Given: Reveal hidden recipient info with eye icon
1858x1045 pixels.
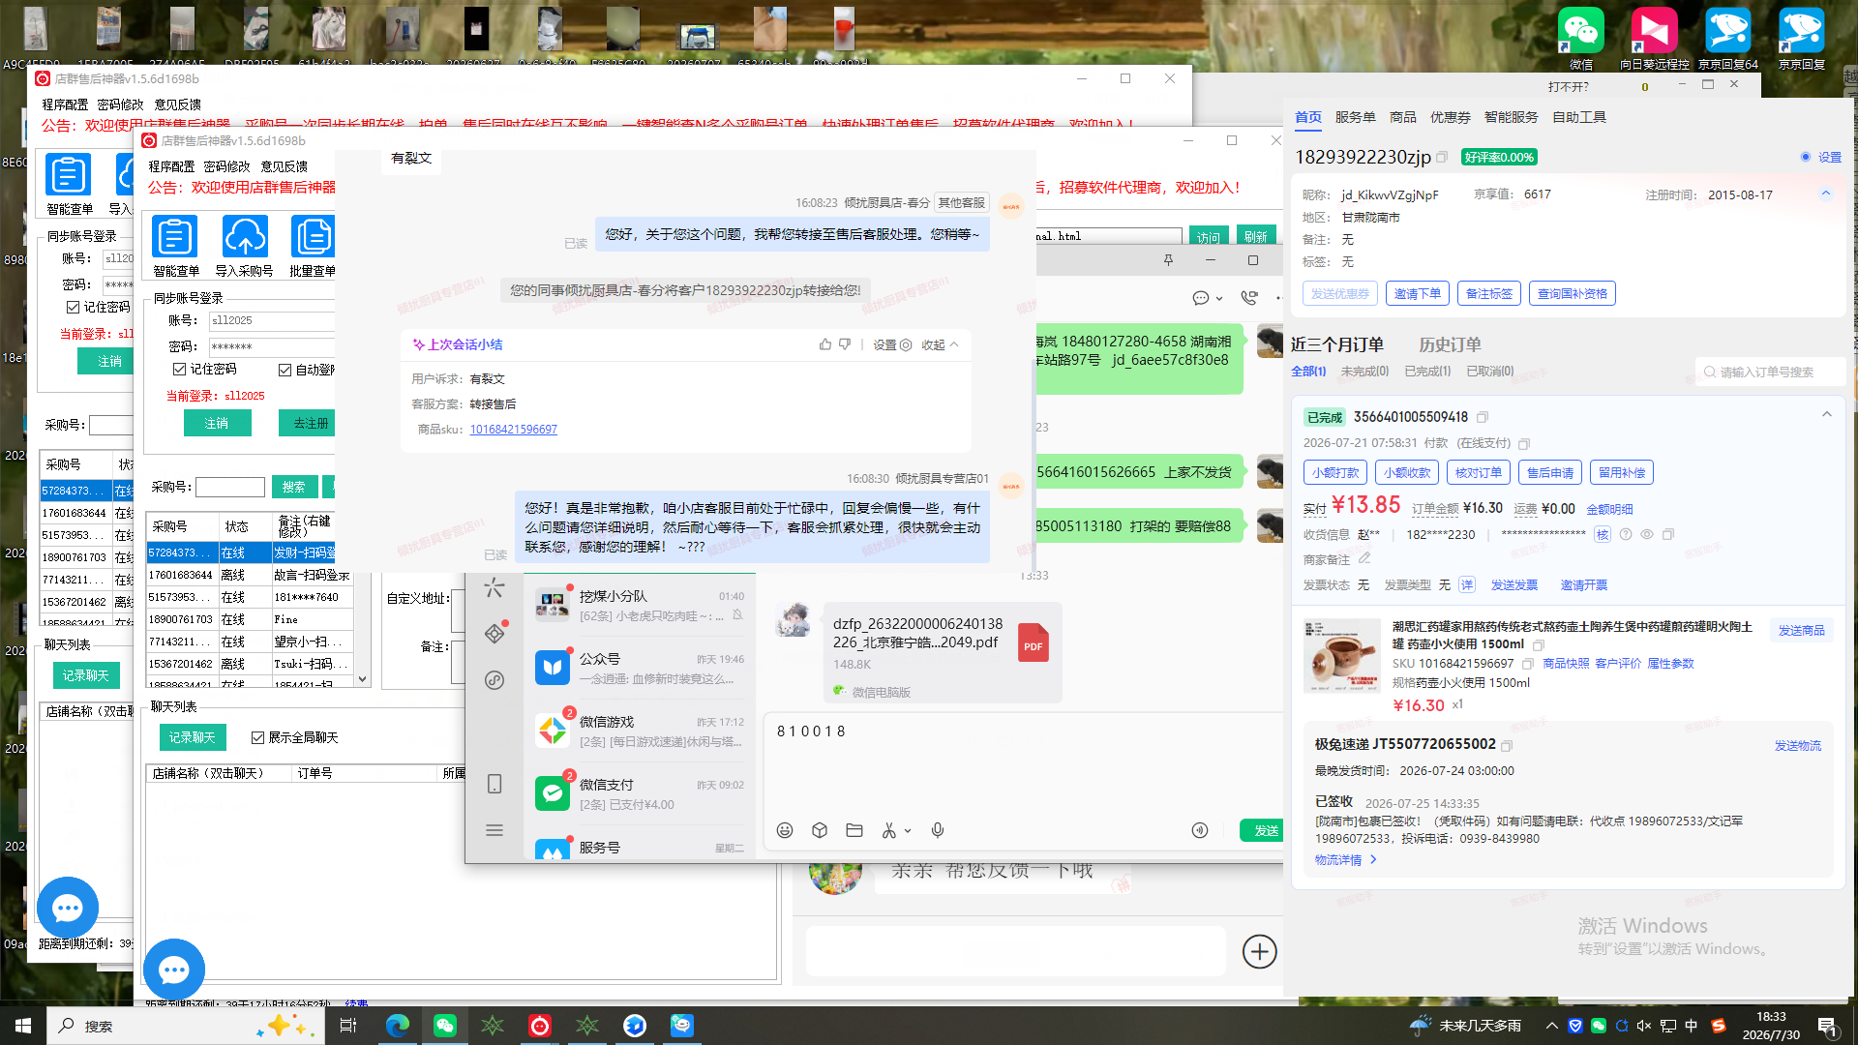Looking at the screenshot, I should click(1647, 534).
